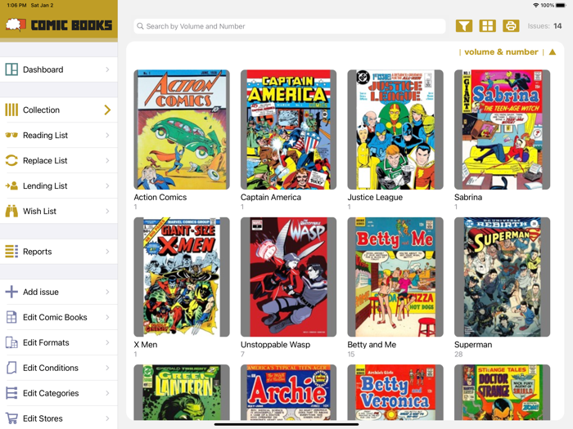Open Sabrina cover thumbnail
Image resolution: width=573 pixels, height=429 pixels.
(x=502, y=129)
